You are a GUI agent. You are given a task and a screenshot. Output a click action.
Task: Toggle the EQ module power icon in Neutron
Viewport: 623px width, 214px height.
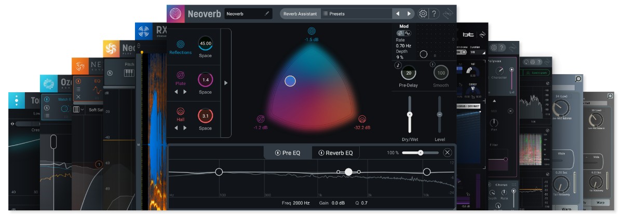coord(78,81)
